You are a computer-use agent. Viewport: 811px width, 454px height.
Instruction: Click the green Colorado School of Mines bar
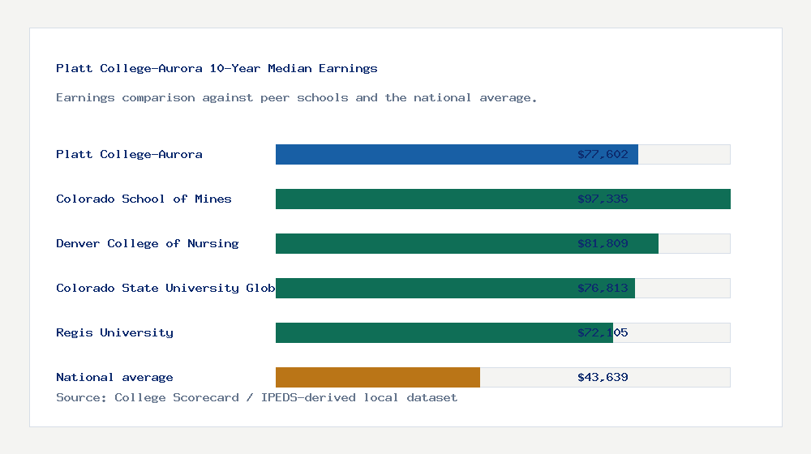pos(504,199)
